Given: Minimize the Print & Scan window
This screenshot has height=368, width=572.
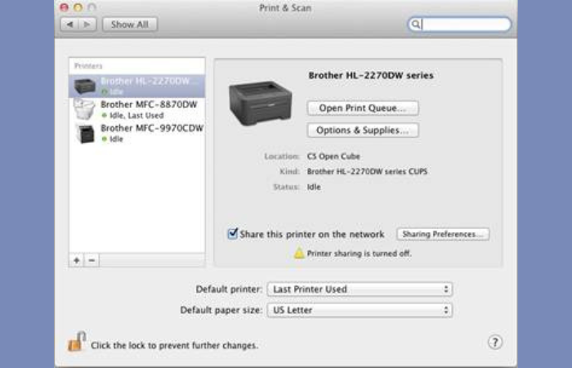Looking at the screenshot, I should pyautogui.click(x=78, y=7).
